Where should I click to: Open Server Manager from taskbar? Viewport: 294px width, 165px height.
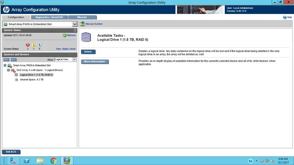click(x=13, y=161)
